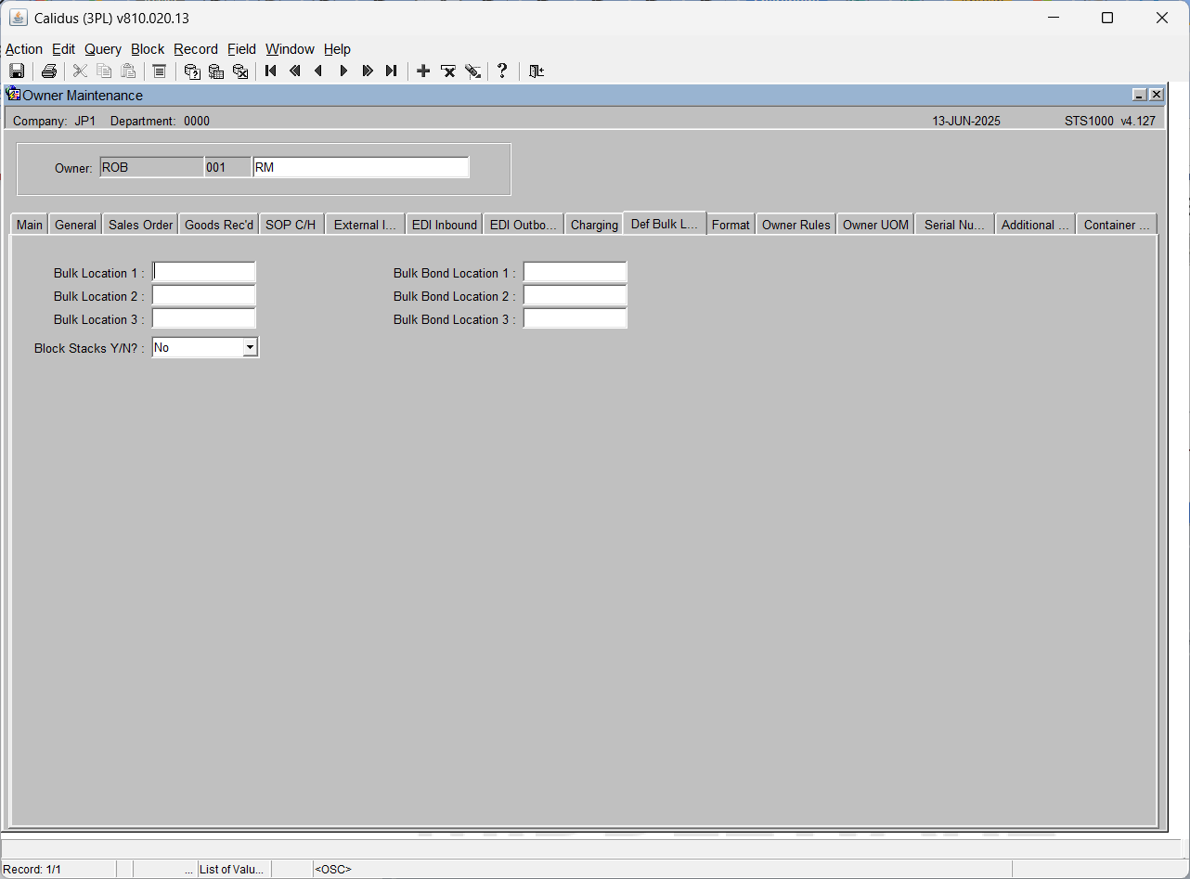The height and width of the screenshot is (879, 1190).
Task: Click the Delete Record icon
Action: click(448, 71)
